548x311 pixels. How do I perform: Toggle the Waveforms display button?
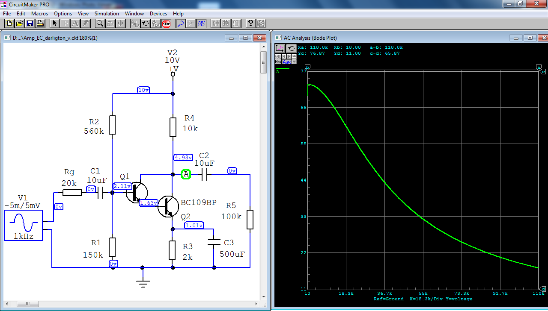[x=201, y=23]
